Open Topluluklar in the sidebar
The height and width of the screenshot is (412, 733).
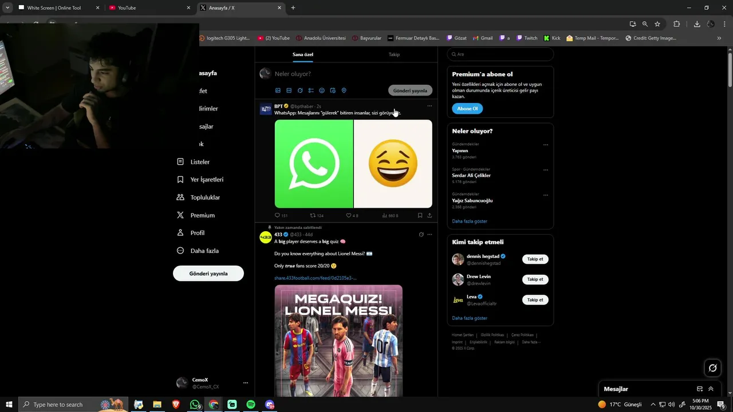[x=198, y=197]
